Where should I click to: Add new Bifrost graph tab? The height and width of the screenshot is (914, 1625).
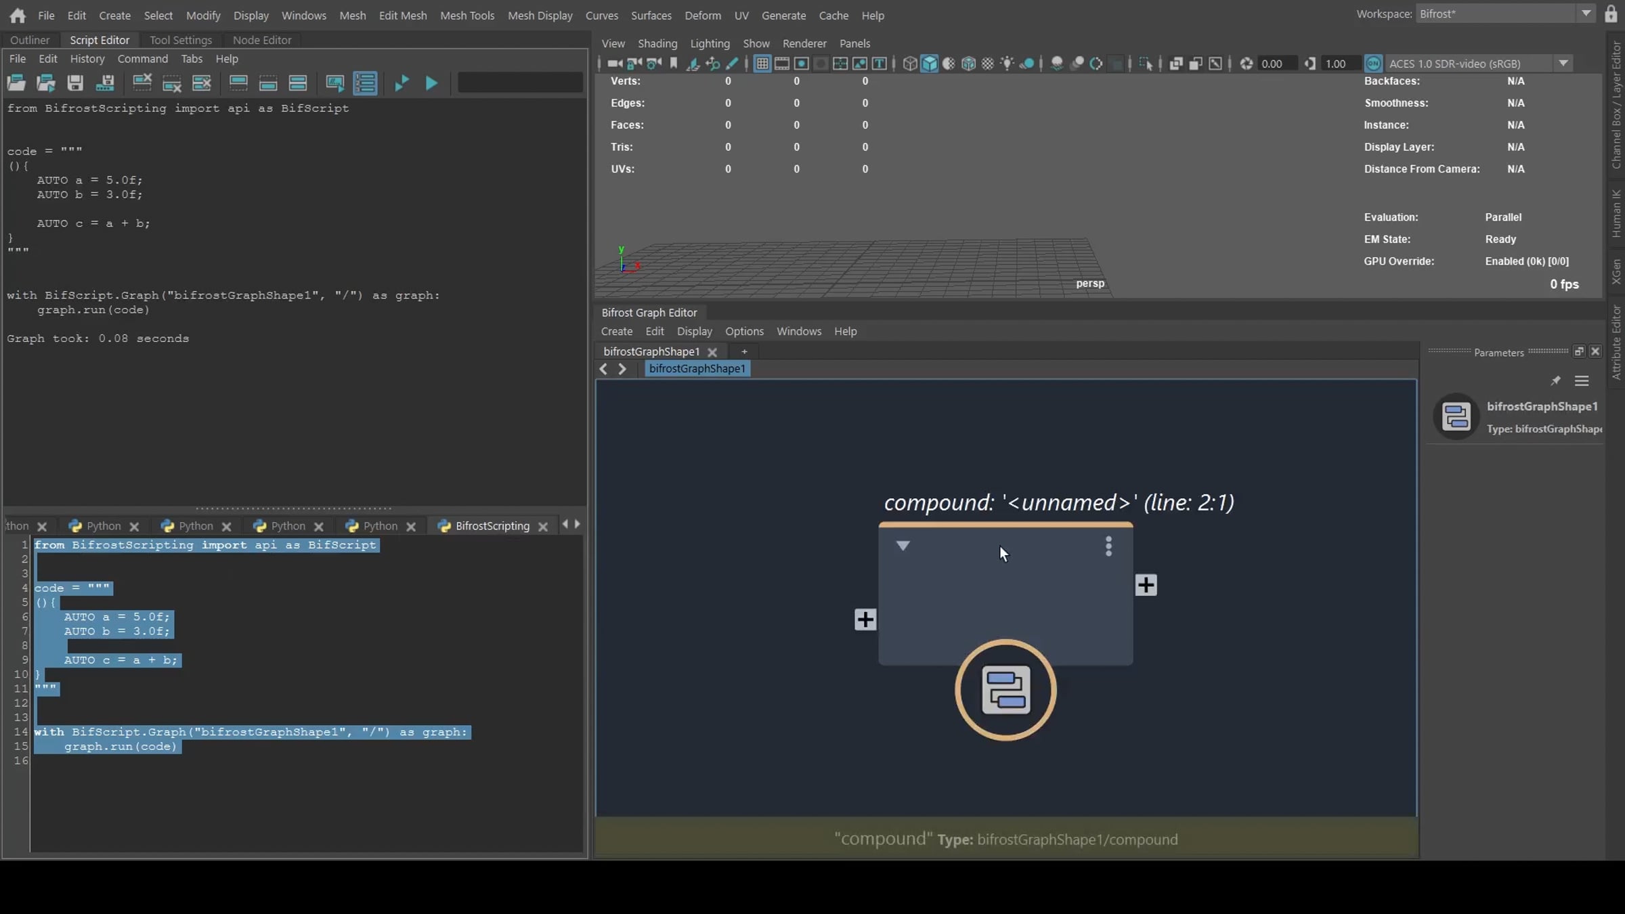[744, 351]
